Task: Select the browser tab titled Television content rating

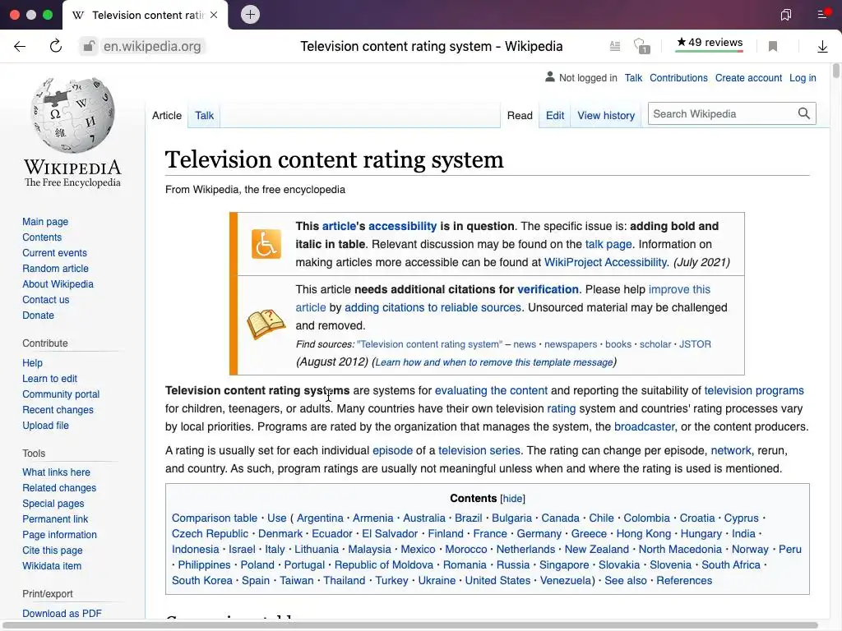Action: tap(145, 15)
